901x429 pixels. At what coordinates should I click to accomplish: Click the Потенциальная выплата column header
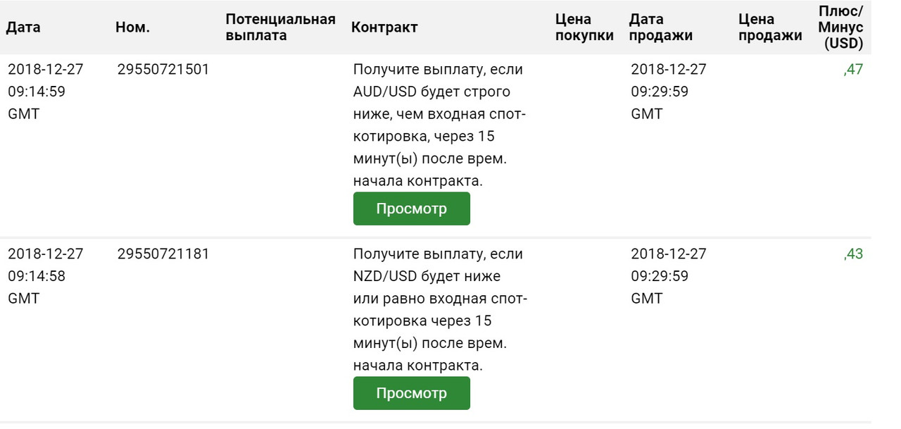(x=280, y=27)
